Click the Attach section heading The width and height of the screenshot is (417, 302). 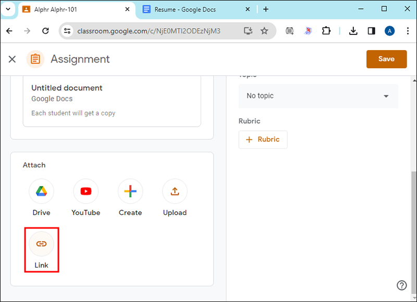[34, 165]
